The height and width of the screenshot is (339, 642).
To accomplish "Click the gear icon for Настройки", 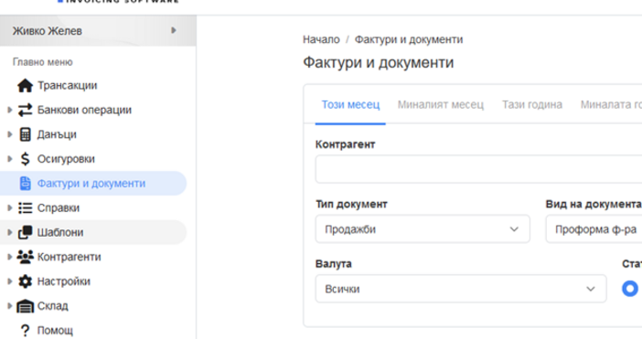I will pyautogui.click(x=25, y=281).
